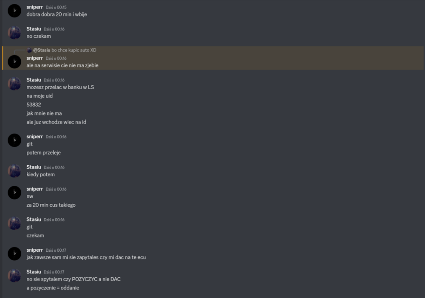Click sniperr username above 'jak zawsze sam mi'
425x298 pixels.
pos(35,250)
